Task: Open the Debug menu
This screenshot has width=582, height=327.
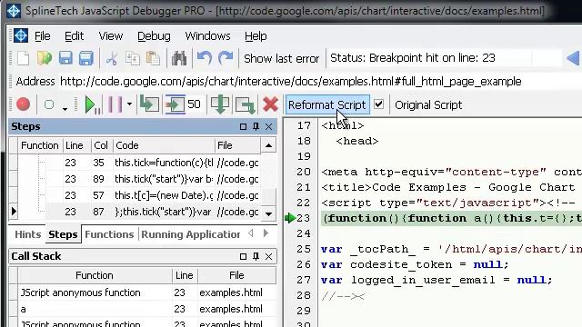Action: tap(154, 36)
